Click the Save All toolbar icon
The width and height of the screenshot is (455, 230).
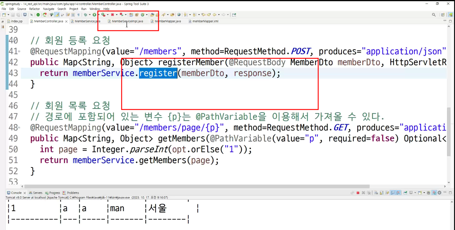(18, 15)
